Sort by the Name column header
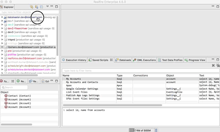The width and height of the screenshot is (220, 132). [89, 76]
